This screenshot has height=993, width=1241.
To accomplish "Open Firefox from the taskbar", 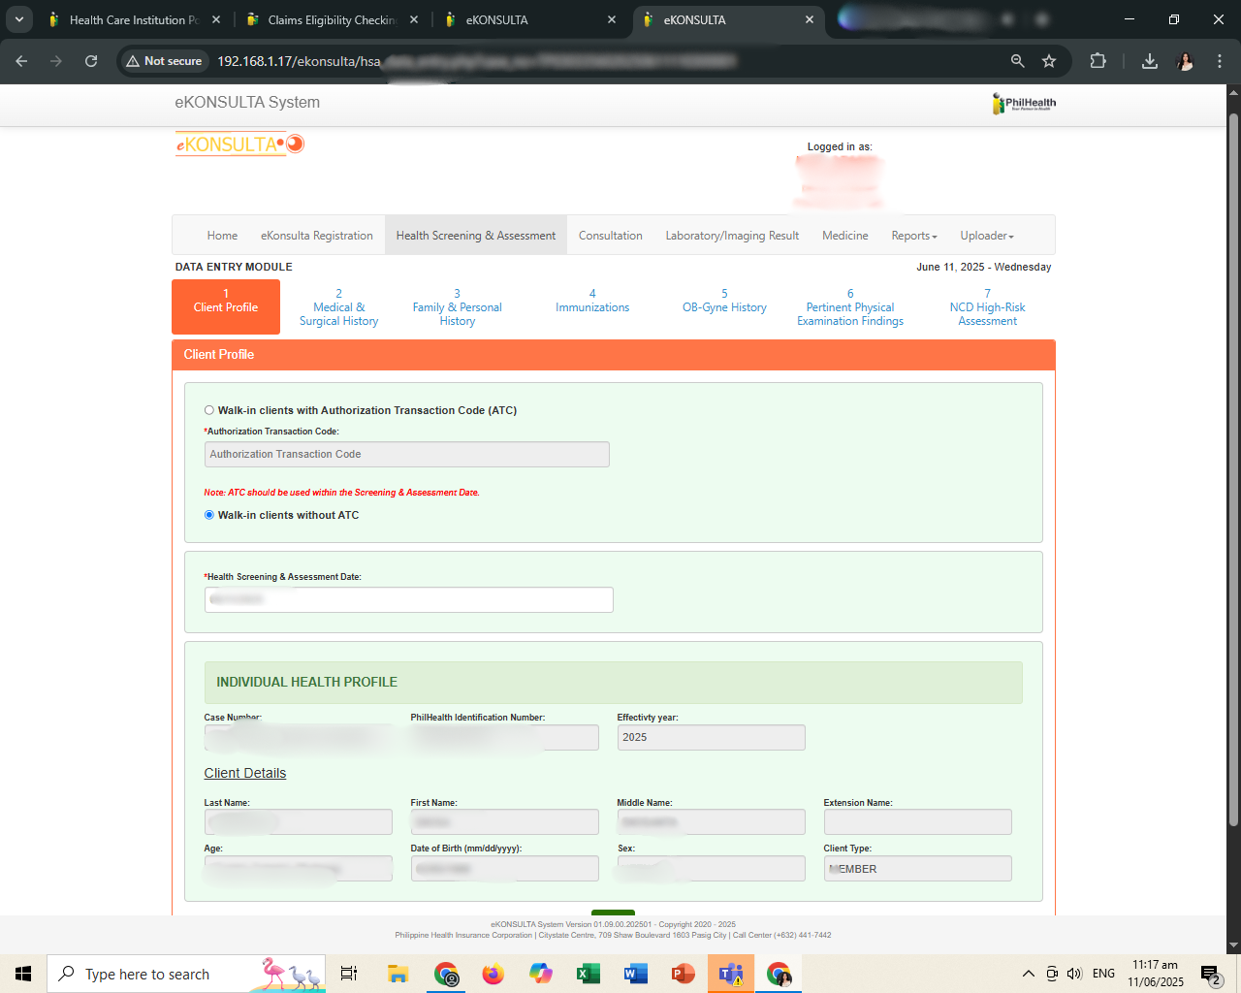I will point(493,974).
